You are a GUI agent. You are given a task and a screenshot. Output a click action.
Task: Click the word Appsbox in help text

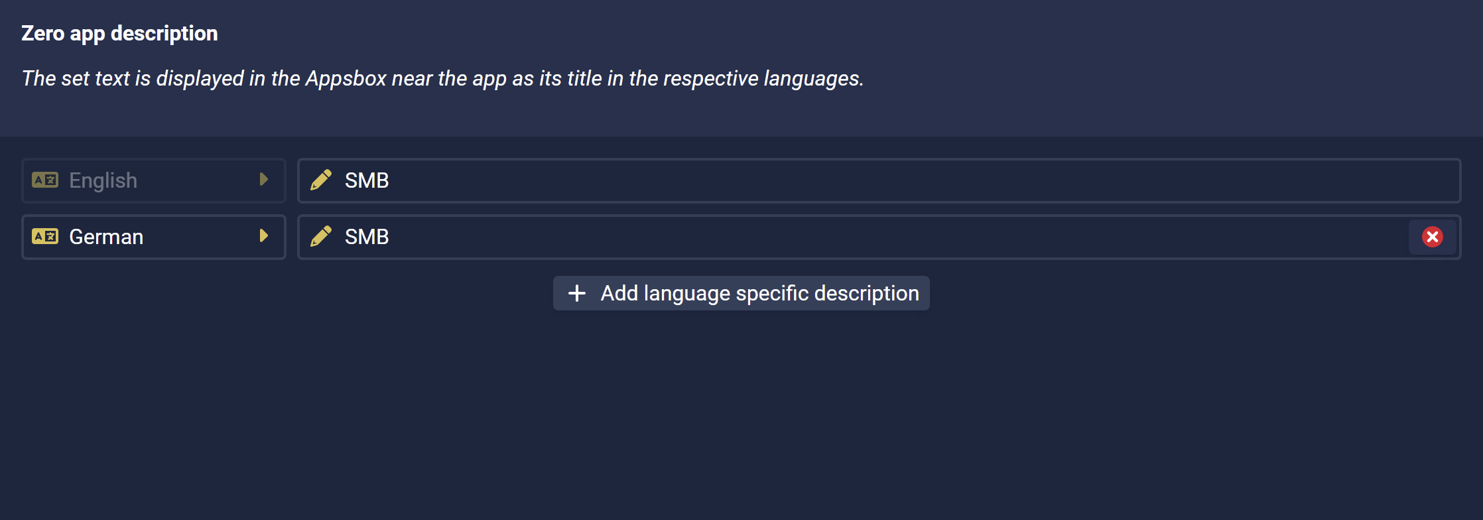point(346,78)
